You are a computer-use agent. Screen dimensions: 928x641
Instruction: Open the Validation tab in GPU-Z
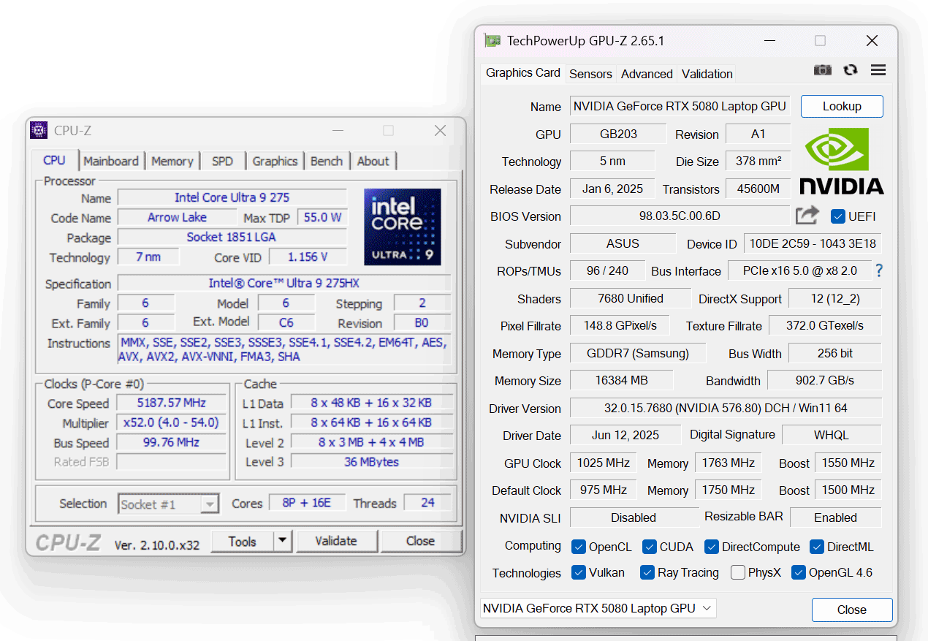click(707, 74)
